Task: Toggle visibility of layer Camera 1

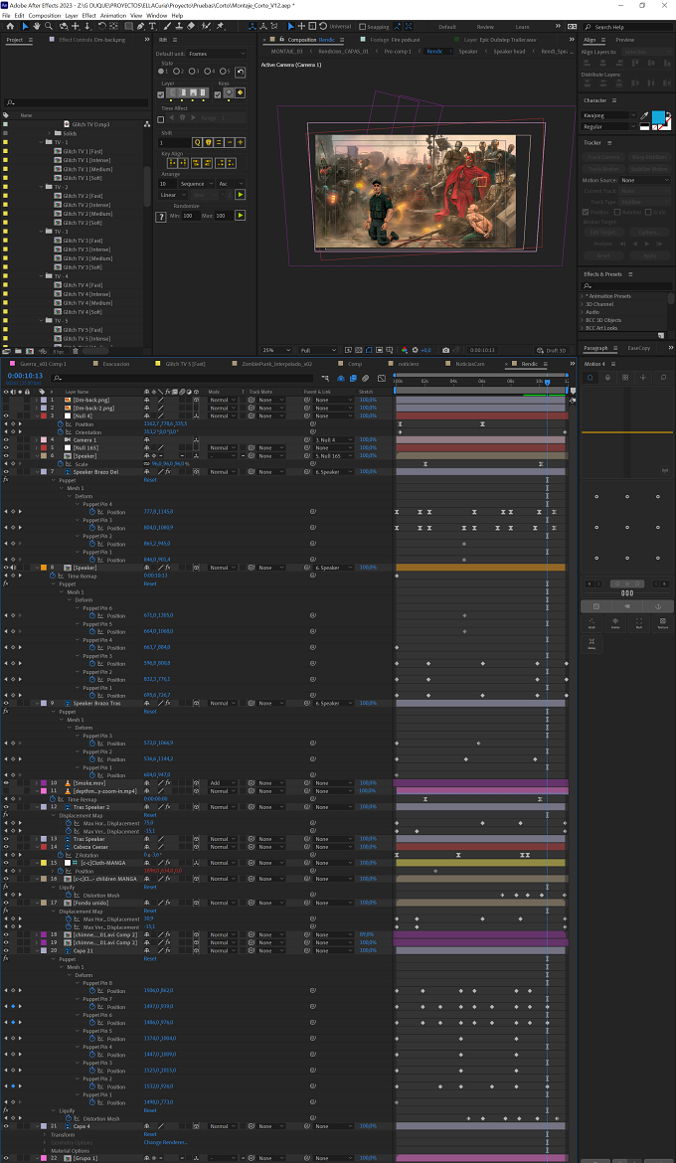Action: coord(6,439)
